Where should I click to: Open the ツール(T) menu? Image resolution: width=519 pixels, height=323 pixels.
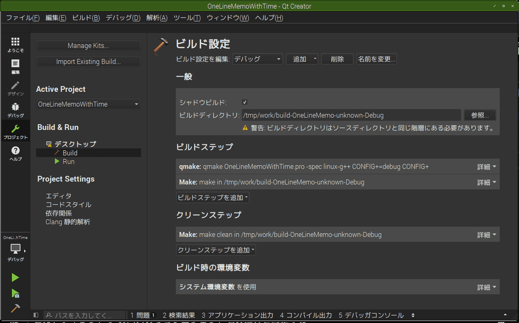point(187,18)
